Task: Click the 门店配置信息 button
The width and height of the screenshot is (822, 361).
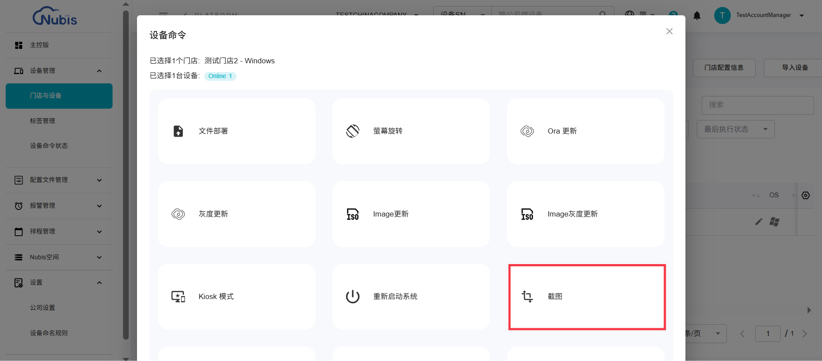Action: point(724,68)
